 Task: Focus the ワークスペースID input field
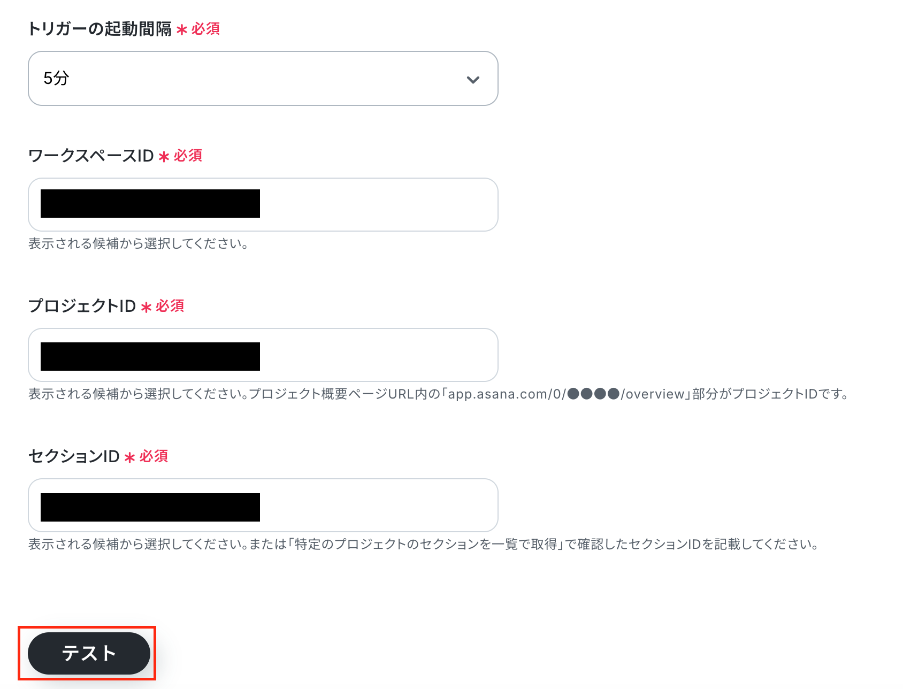(x=263, y=204)
